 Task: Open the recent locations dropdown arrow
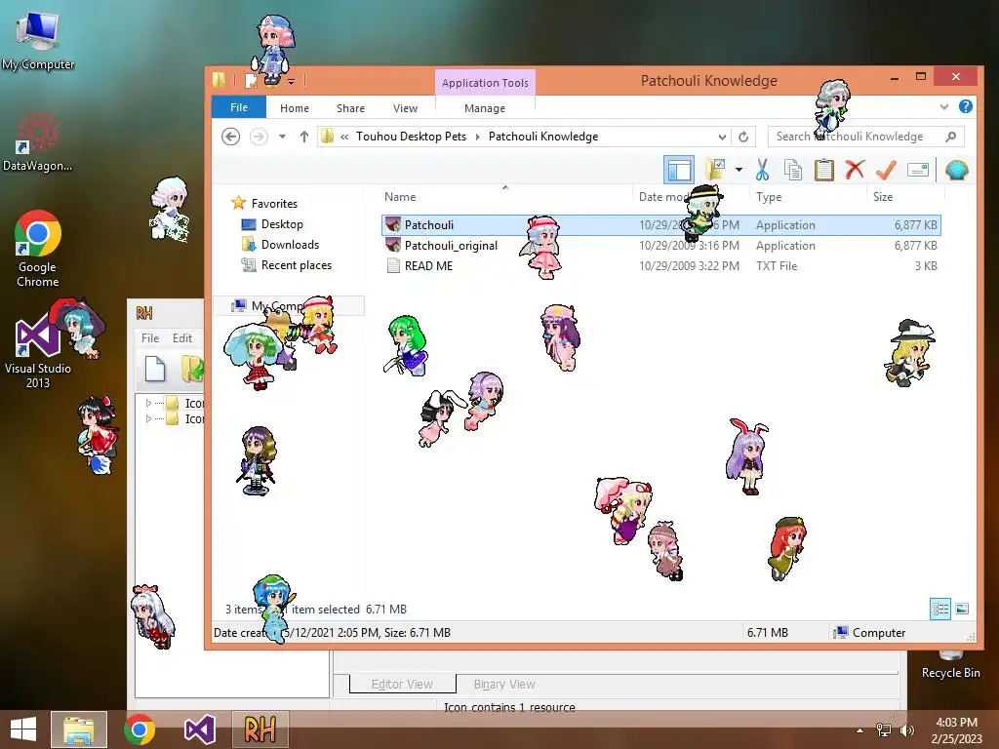pyautogui.click(x=282, y=137)
